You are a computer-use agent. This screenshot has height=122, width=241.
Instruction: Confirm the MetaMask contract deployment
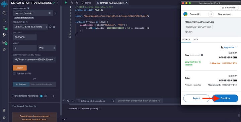coord(225,98)
